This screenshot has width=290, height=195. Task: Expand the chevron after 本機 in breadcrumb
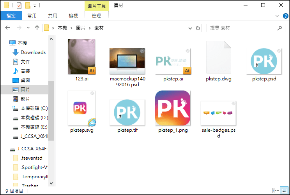click(x=71, y=28)
